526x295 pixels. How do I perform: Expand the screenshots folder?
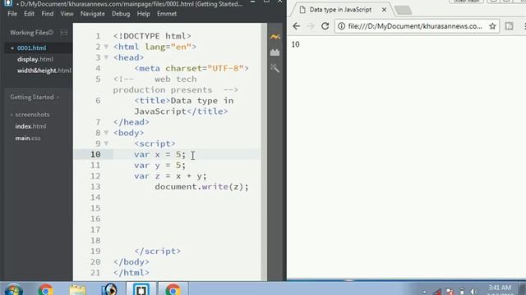pos(32,115)
